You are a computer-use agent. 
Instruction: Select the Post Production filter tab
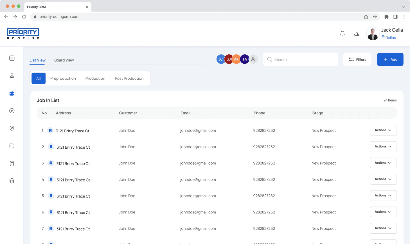pos(129,78)
